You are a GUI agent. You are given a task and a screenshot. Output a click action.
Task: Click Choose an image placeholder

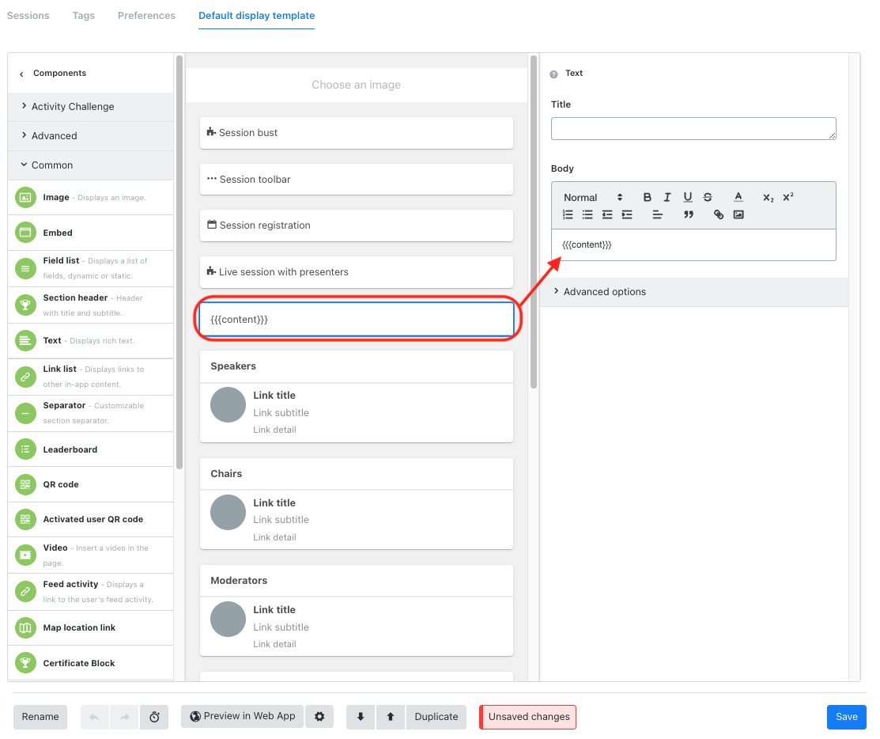click(357, 85)
